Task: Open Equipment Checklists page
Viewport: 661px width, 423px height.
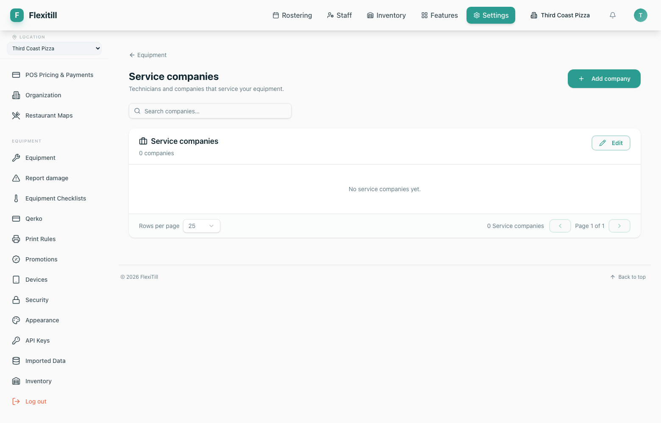Action: (54, 198)
